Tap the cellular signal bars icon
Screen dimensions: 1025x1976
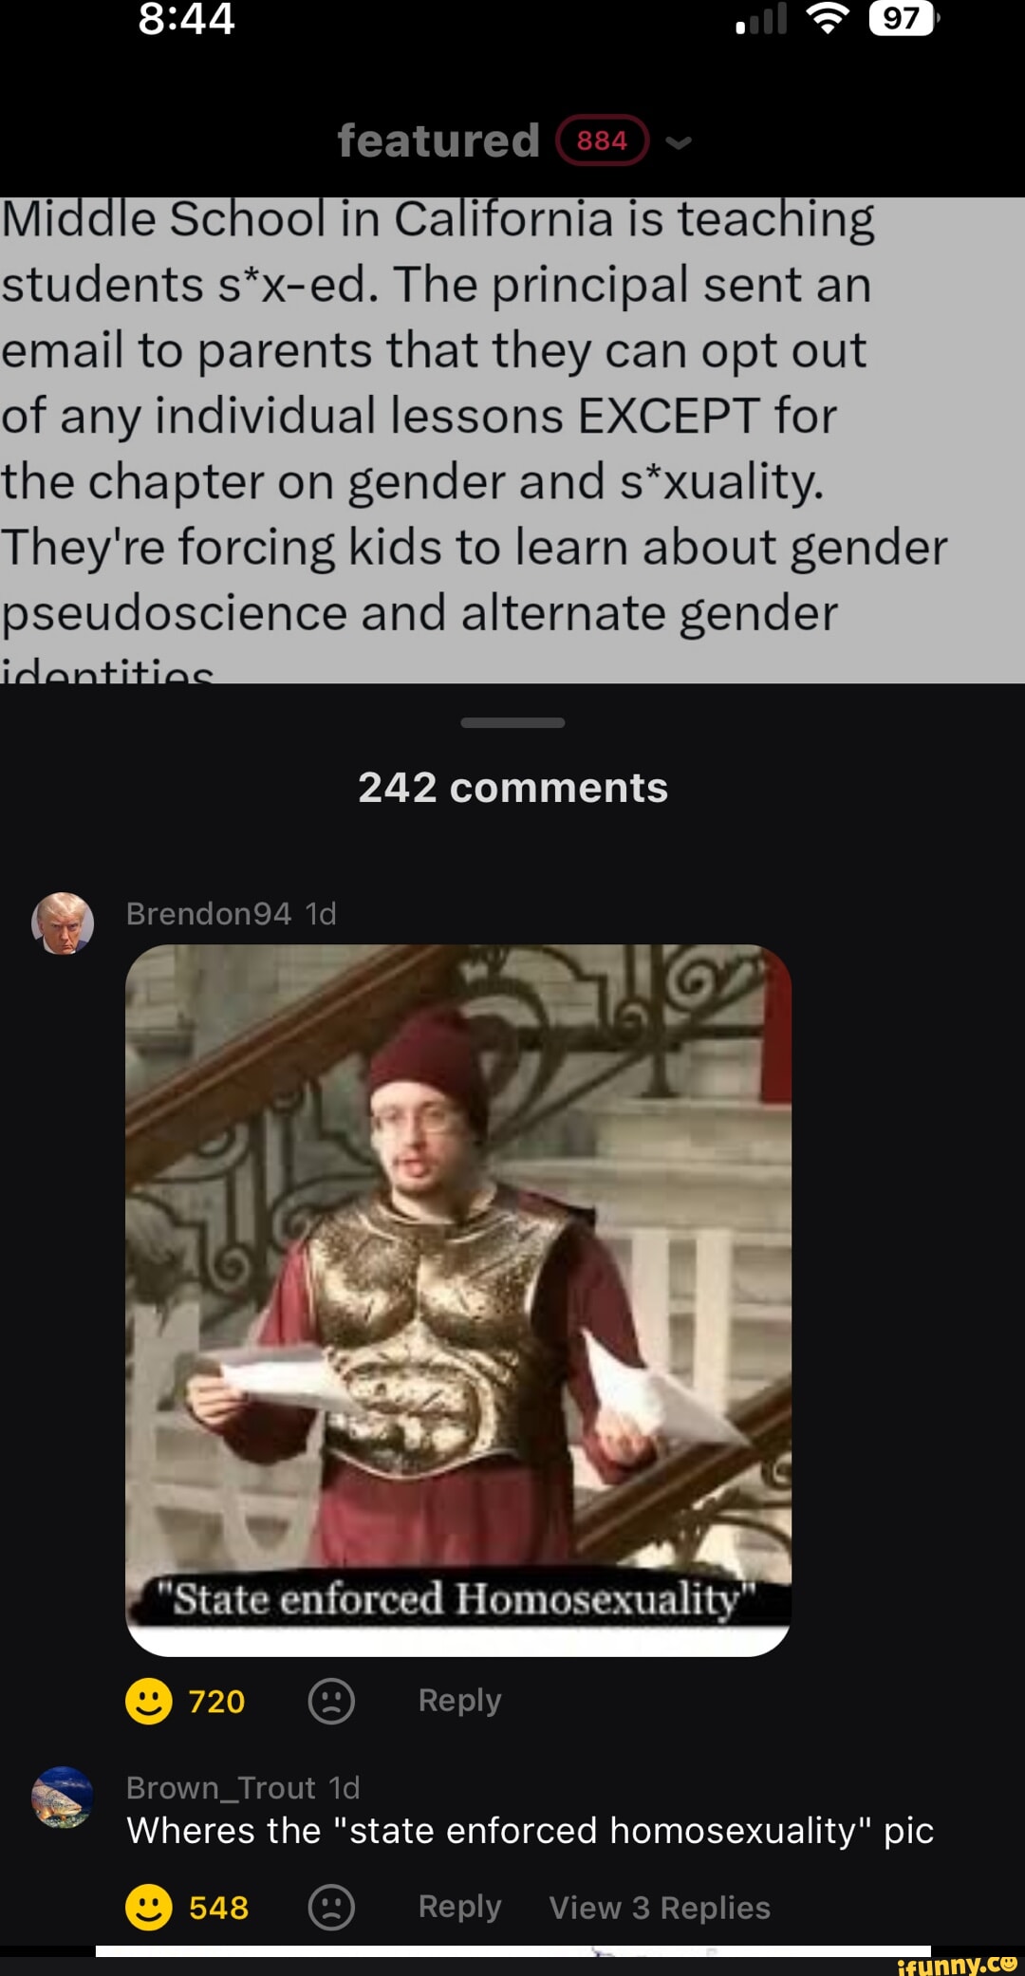pyautogui.click(x=761, y=18)
